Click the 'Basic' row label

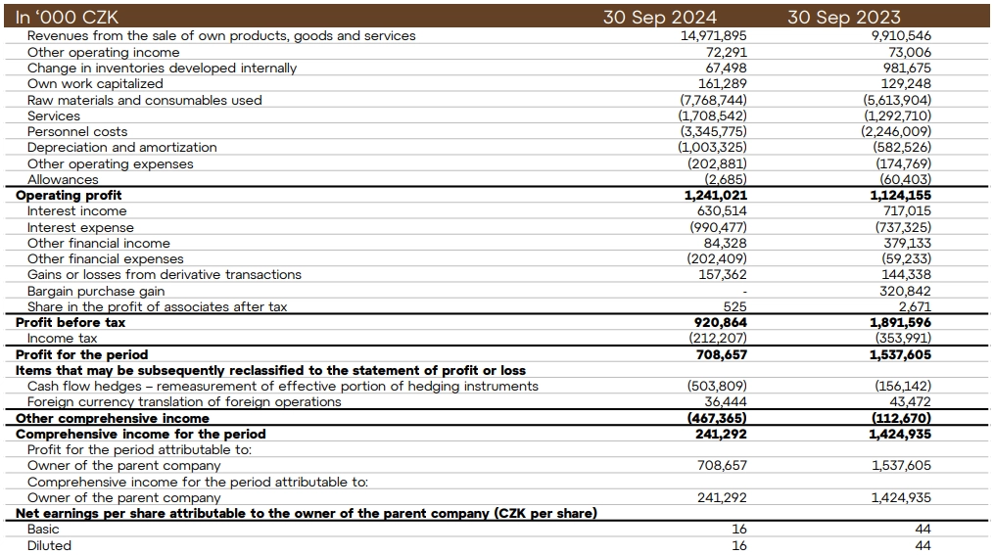[43, 530]
